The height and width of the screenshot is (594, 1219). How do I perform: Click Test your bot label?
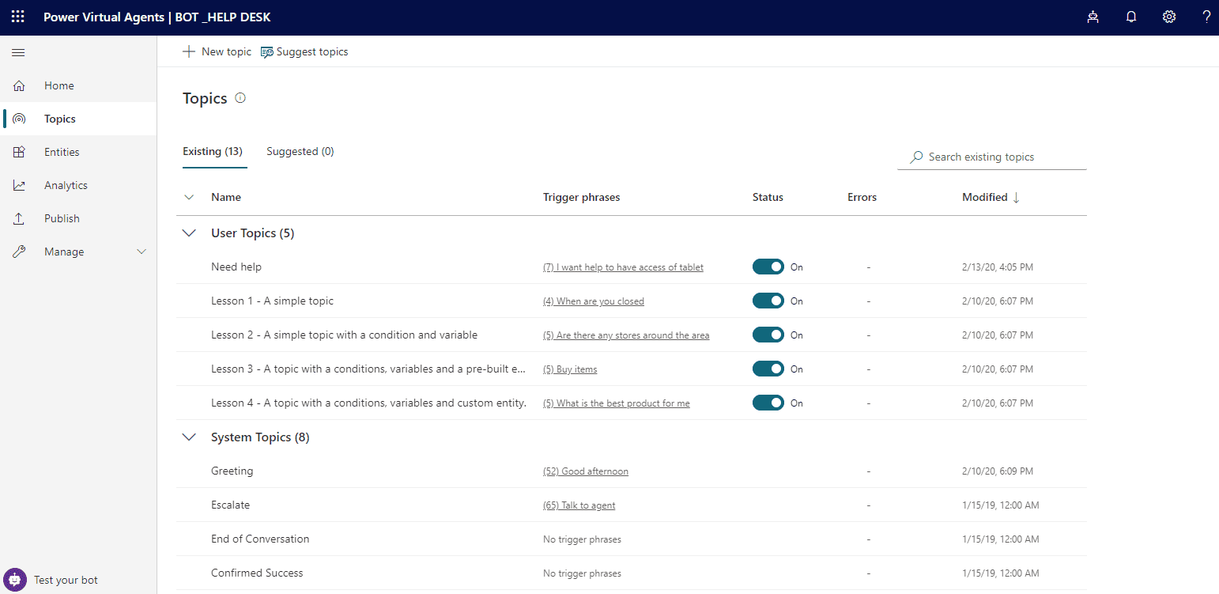point(66,580)
